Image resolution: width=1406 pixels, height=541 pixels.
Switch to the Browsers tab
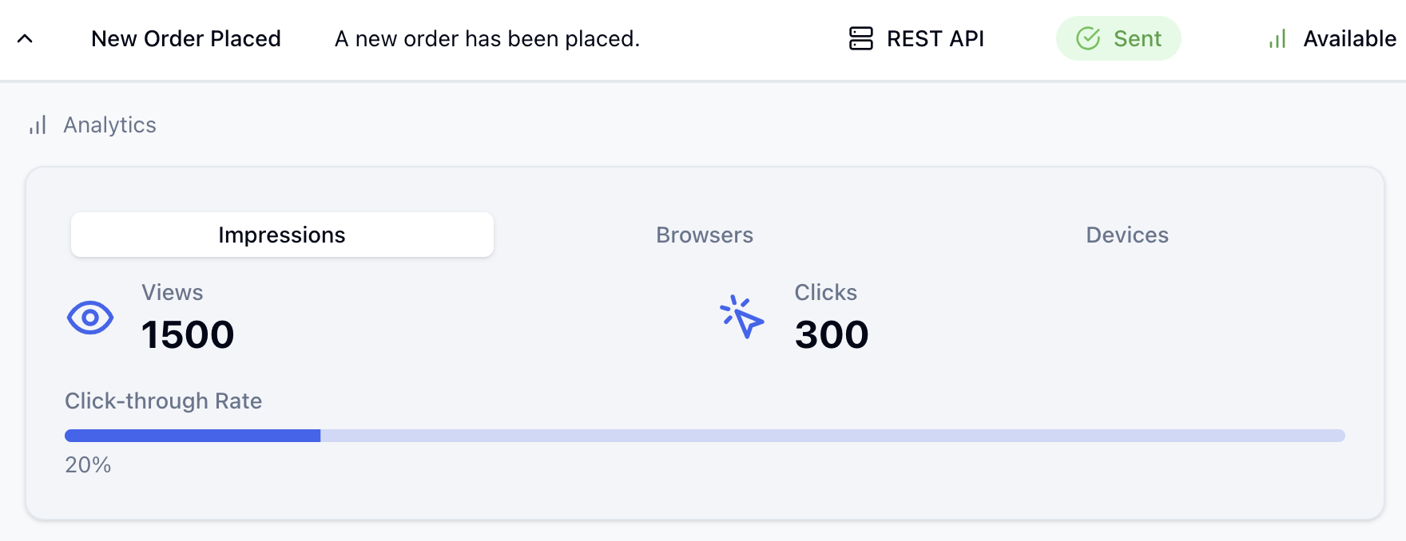click(704, 235)
